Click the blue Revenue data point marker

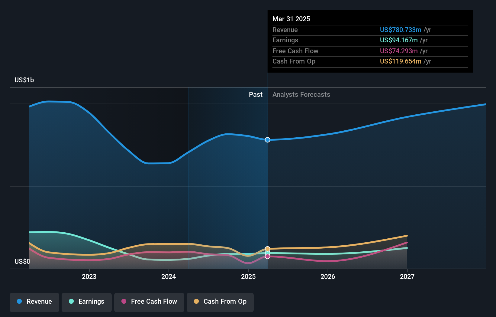coord(268,140)
